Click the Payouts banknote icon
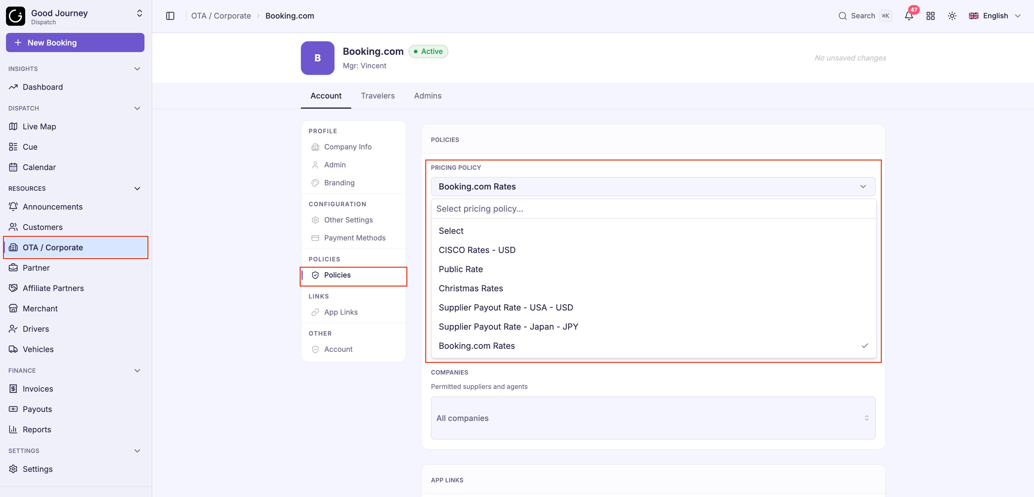The width and height of the screenshot is (1034, 497). coord(13,409)
